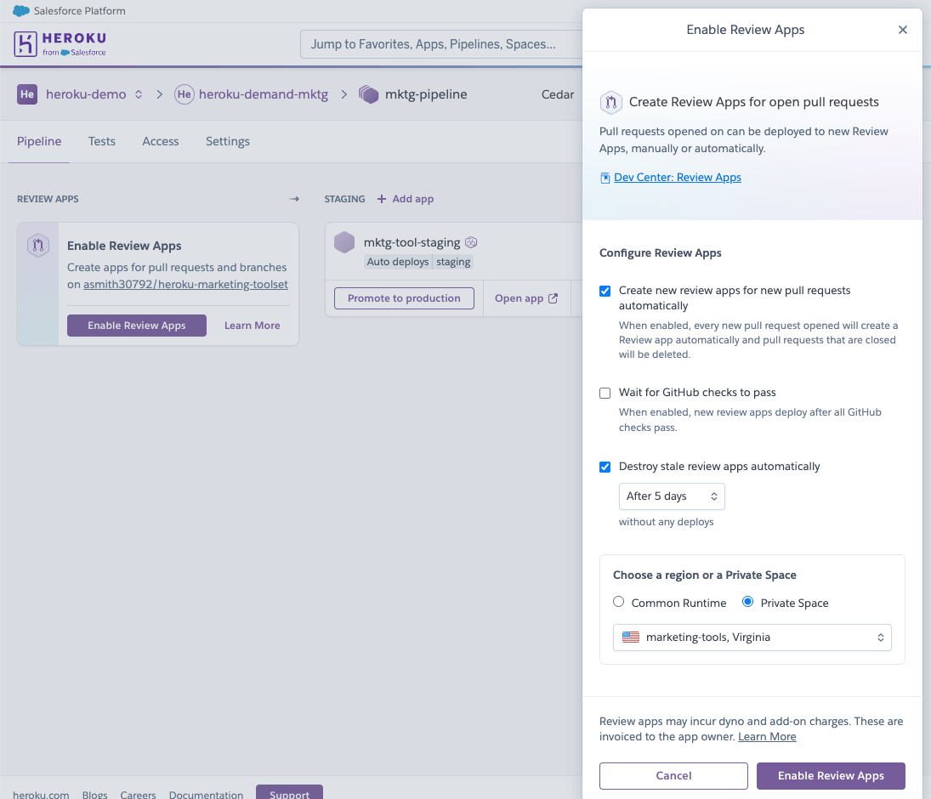Screen dimensions: 931x799
Task: Click Promote to production button
Action: coord(404,298)
